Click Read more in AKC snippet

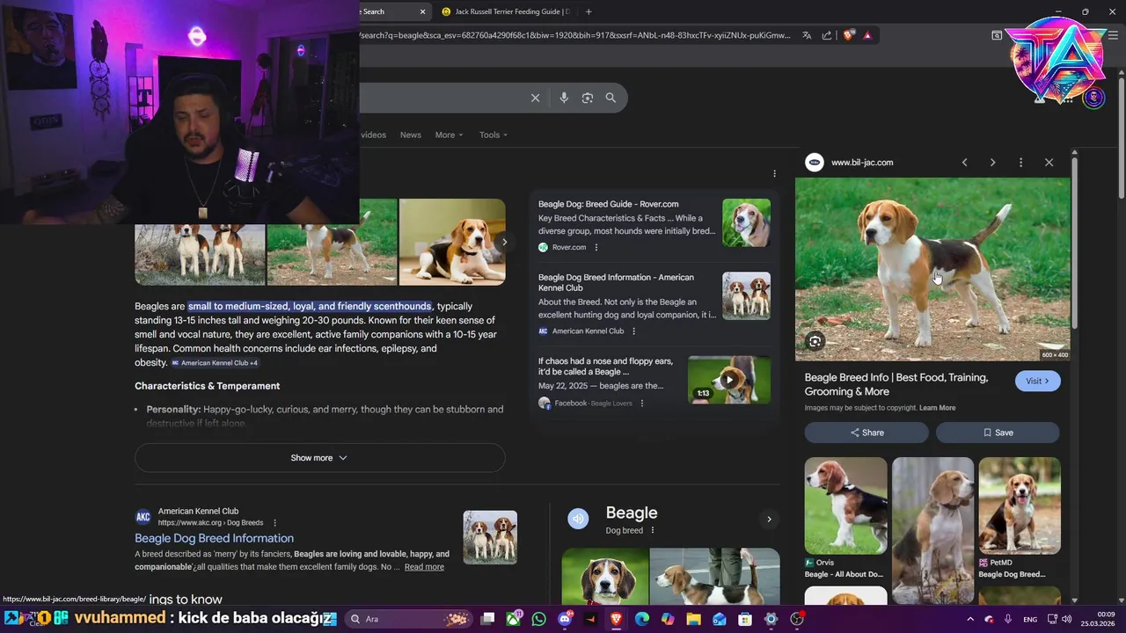(424, 567)
